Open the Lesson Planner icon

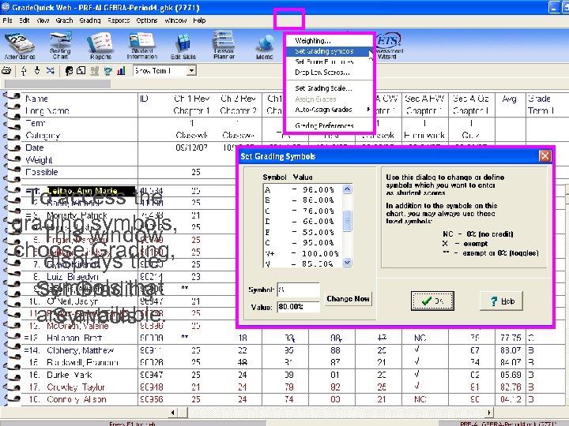[224, 45]
